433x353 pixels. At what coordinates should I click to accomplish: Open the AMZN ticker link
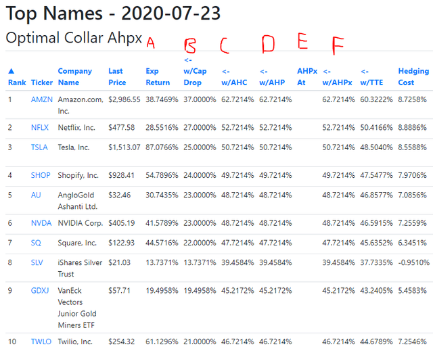pos(42,99)
